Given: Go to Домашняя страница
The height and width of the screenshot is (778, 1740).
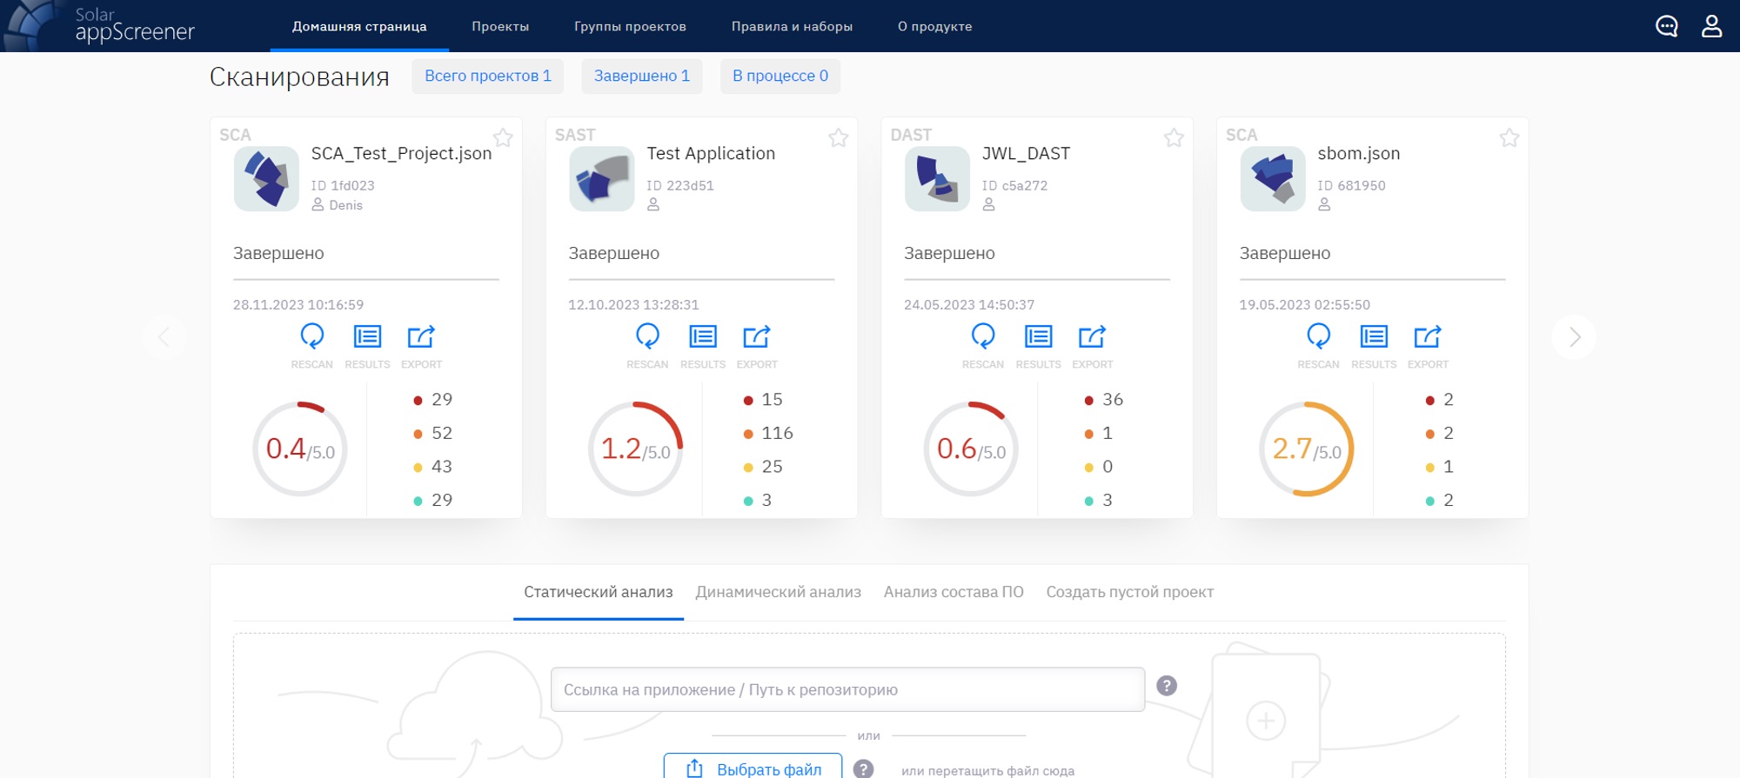Looking at the screenshot, I should coord(359,27).
